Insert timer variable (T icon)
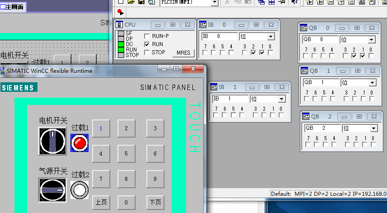 (341, 2)
